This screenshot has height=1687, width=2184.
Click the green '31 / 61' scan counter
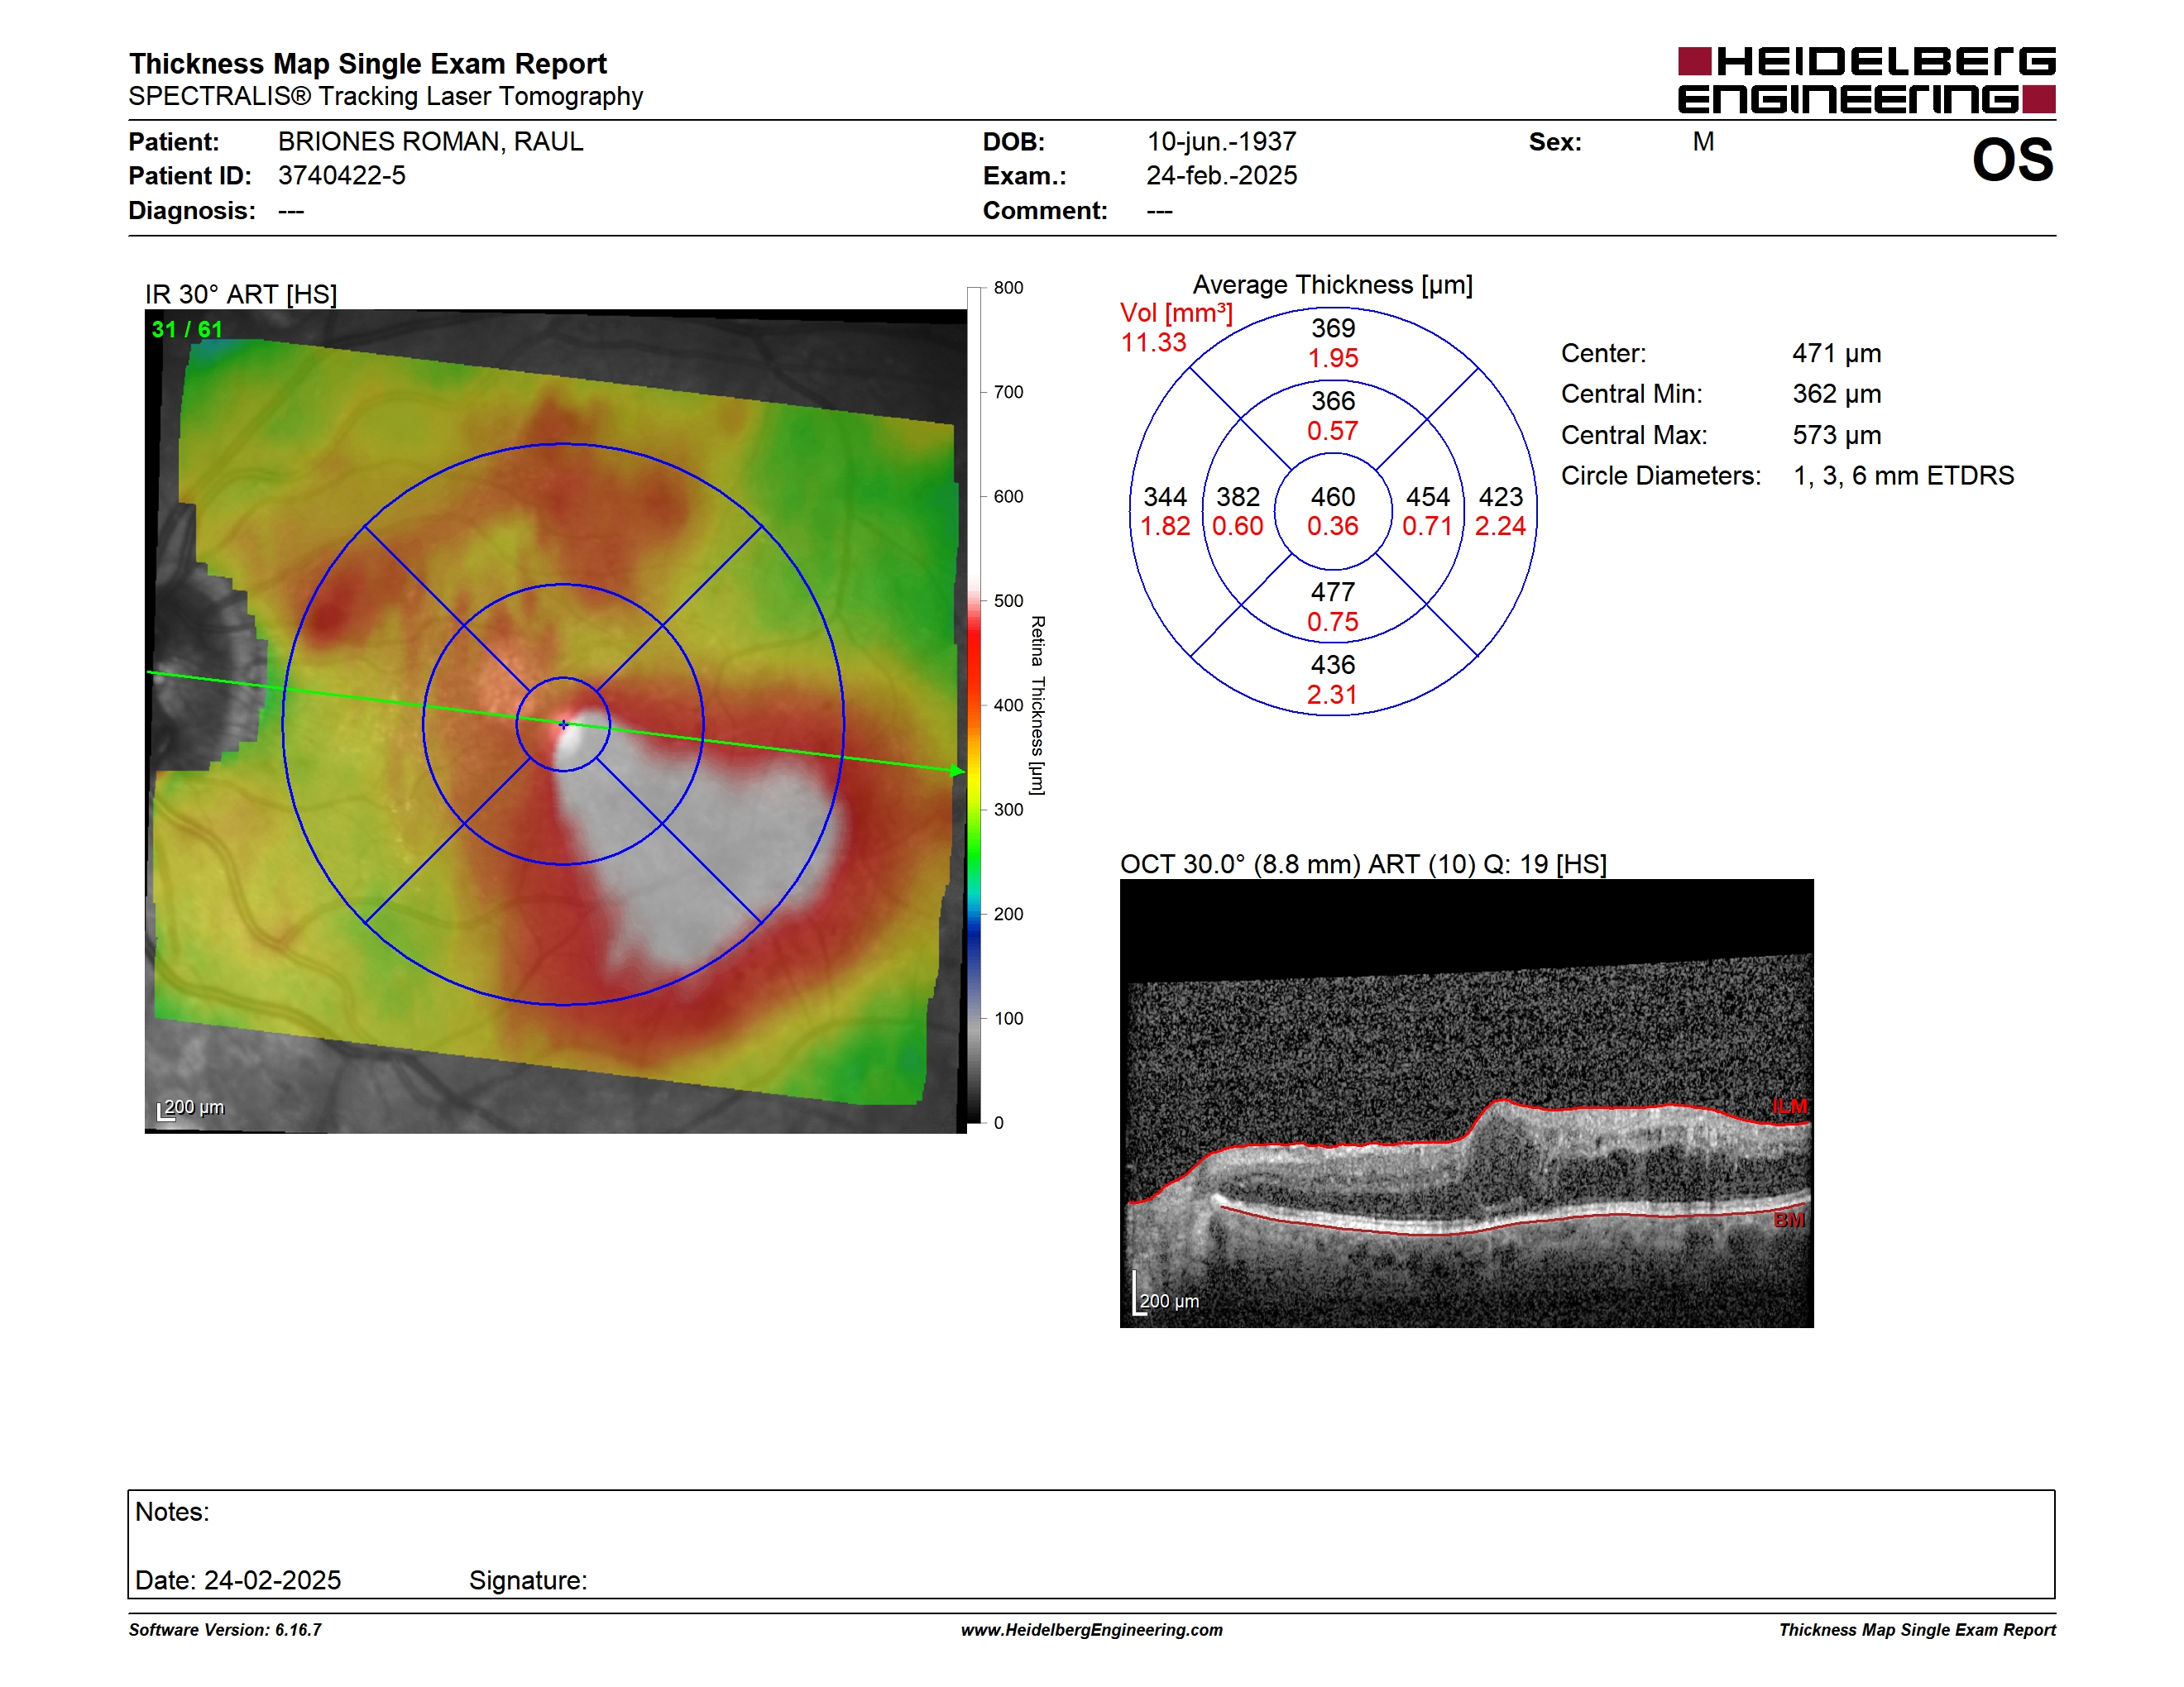click(x=187, y=329)
